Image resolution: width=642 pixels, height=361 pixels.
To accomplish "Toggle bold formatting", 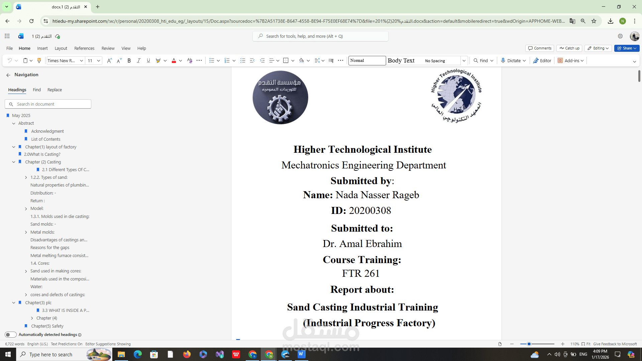I will [x=129, y=61].
